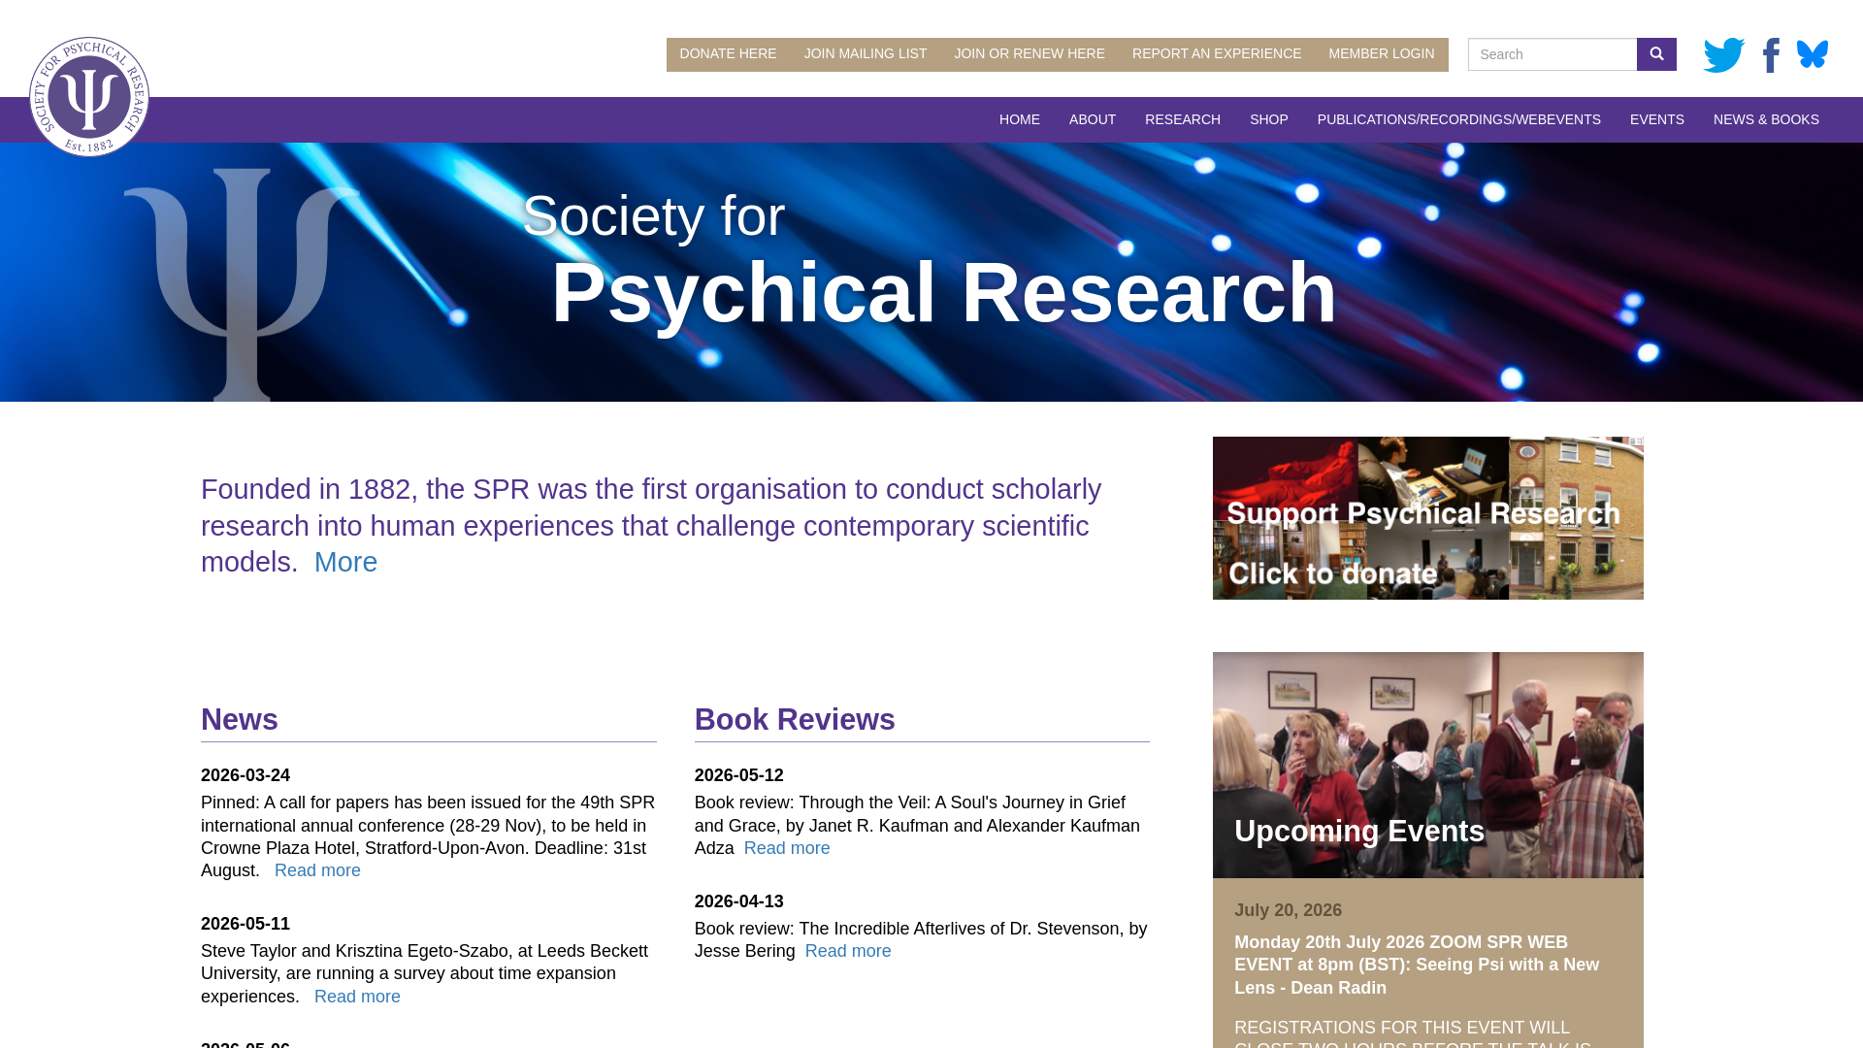
Task: Open the SPR Facebook page icon
Action: pos(1771,55)
